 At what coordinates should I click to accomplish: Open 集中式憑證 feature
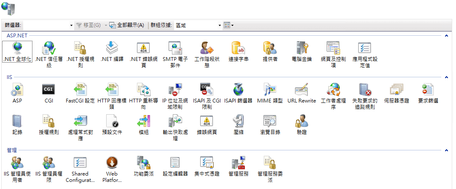(207, 166)
